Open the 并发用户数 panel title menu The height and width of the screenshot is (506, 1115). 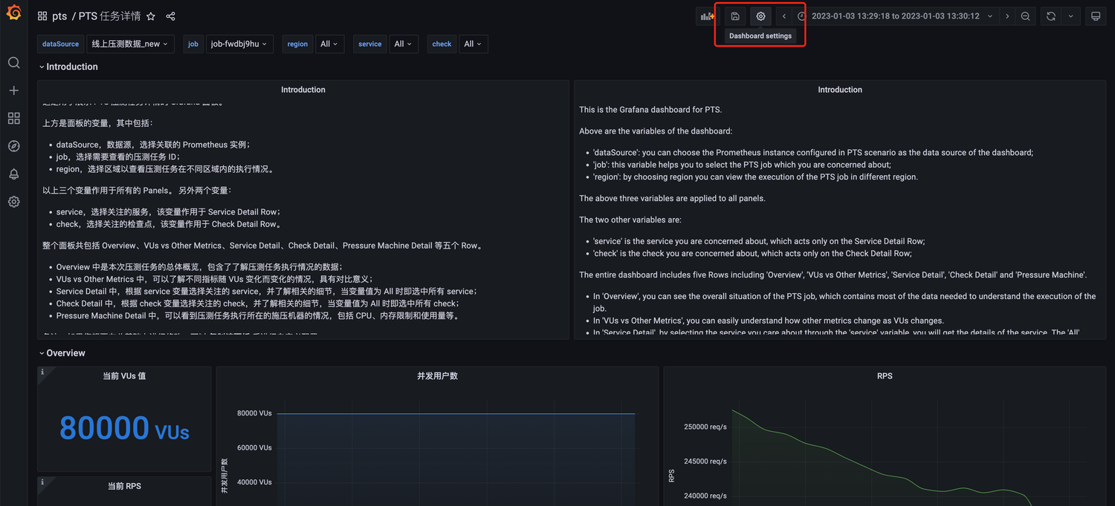pos(437,376)
